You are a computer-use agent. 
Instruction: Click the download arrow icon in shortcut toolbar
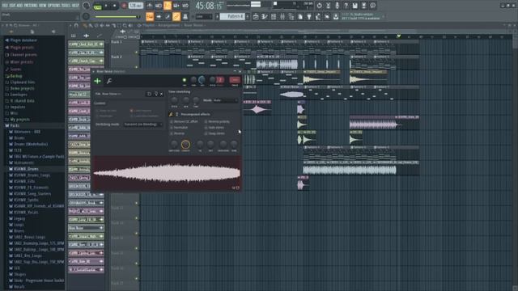click(336, 16)
